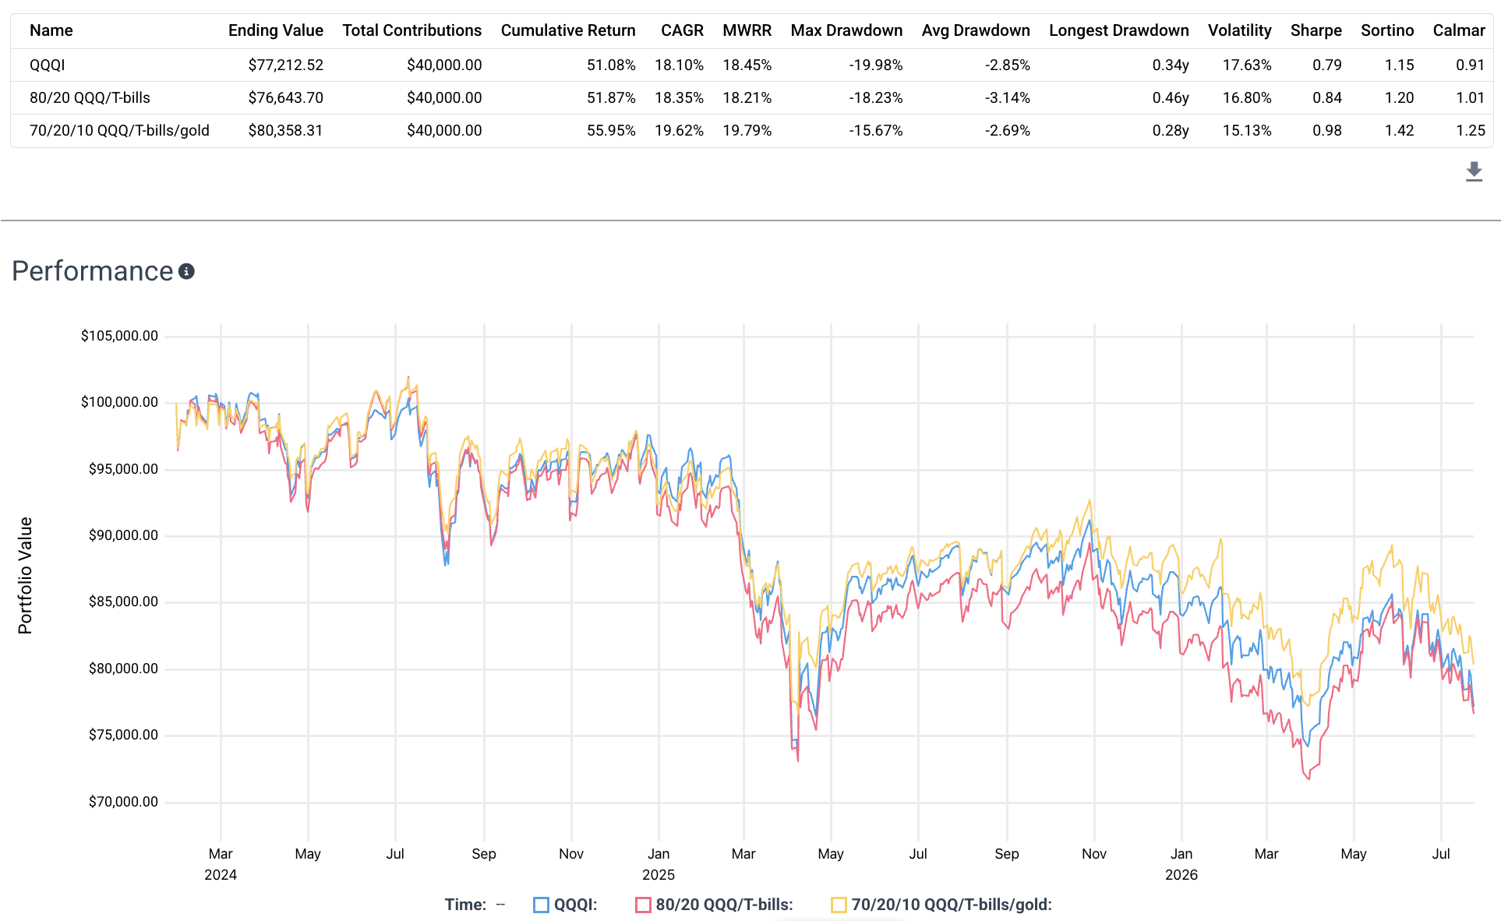The width and height of the screenshot is (1501, 921).
Task: Toggle the QQQI blue legend swatch
Action: [541, 905]
